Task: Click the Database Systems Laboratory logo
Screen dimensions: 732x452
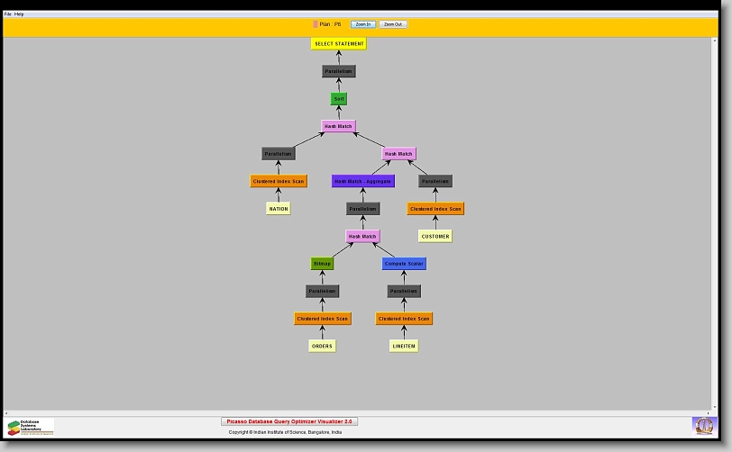Action: pos(31,427)
